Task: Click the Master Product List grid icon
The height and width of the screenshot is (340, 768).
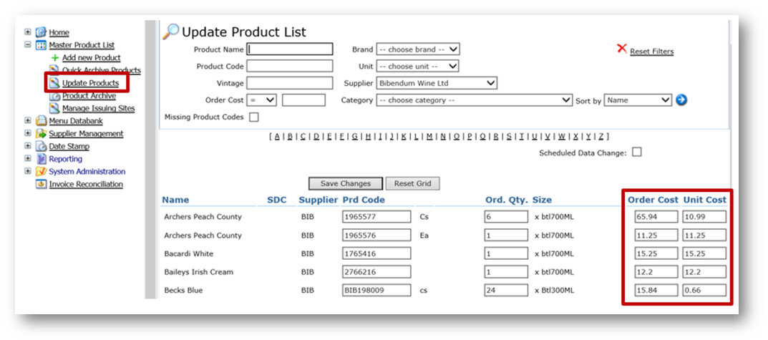Action: (41, 45)
